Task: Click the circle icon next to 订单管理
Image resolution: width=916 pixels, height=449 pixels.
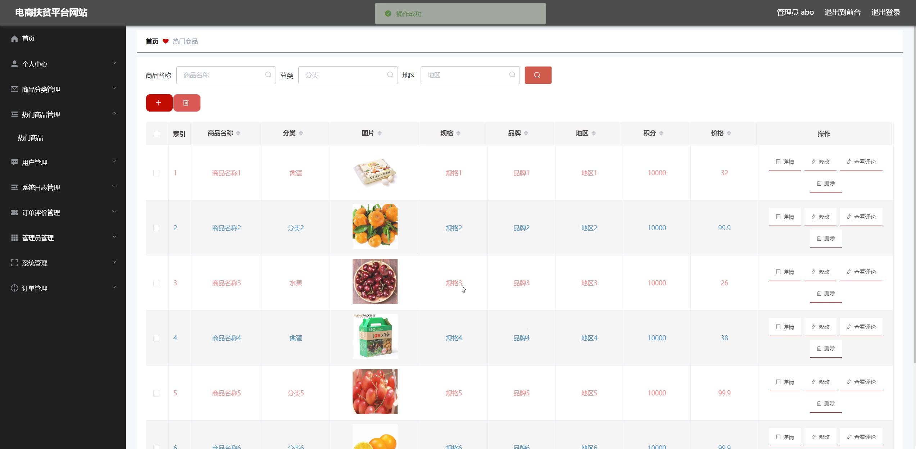Action: pyautogui.click(x=14, y=288)
